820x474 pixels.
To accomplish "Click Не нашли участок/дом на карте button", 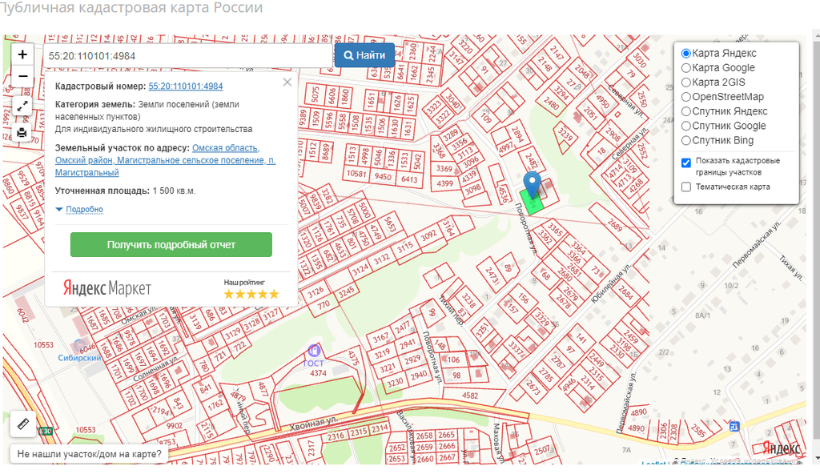I will pyautogui.click(x=90, y=454).
